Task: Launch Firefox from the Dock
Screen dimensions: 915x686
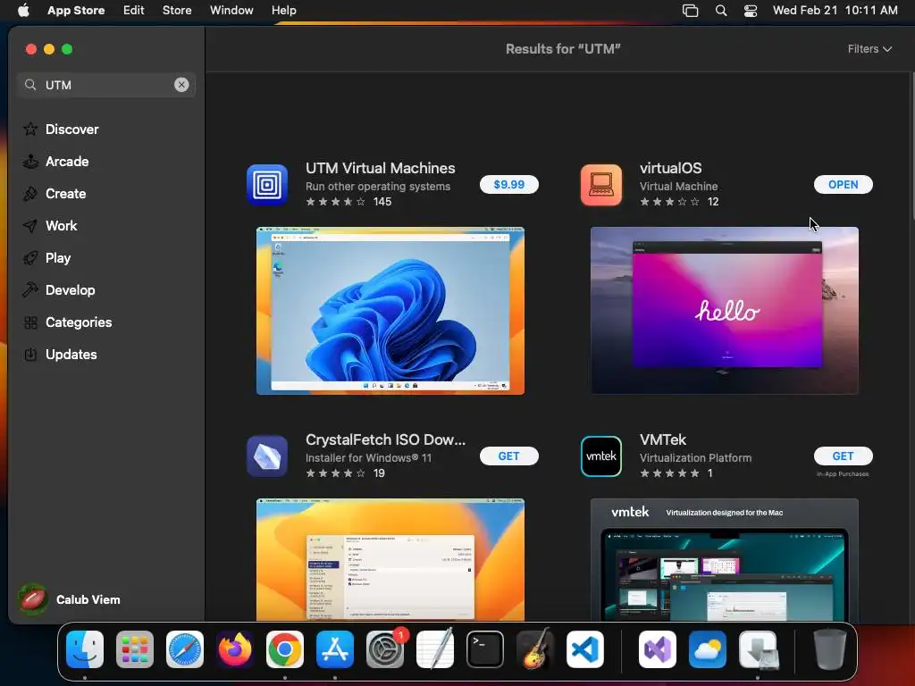Action: pos(235,649)
